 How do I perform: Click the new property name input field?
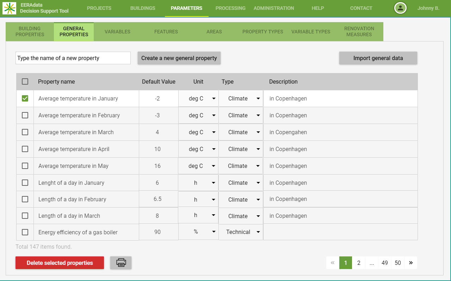(x=73, y=58)
